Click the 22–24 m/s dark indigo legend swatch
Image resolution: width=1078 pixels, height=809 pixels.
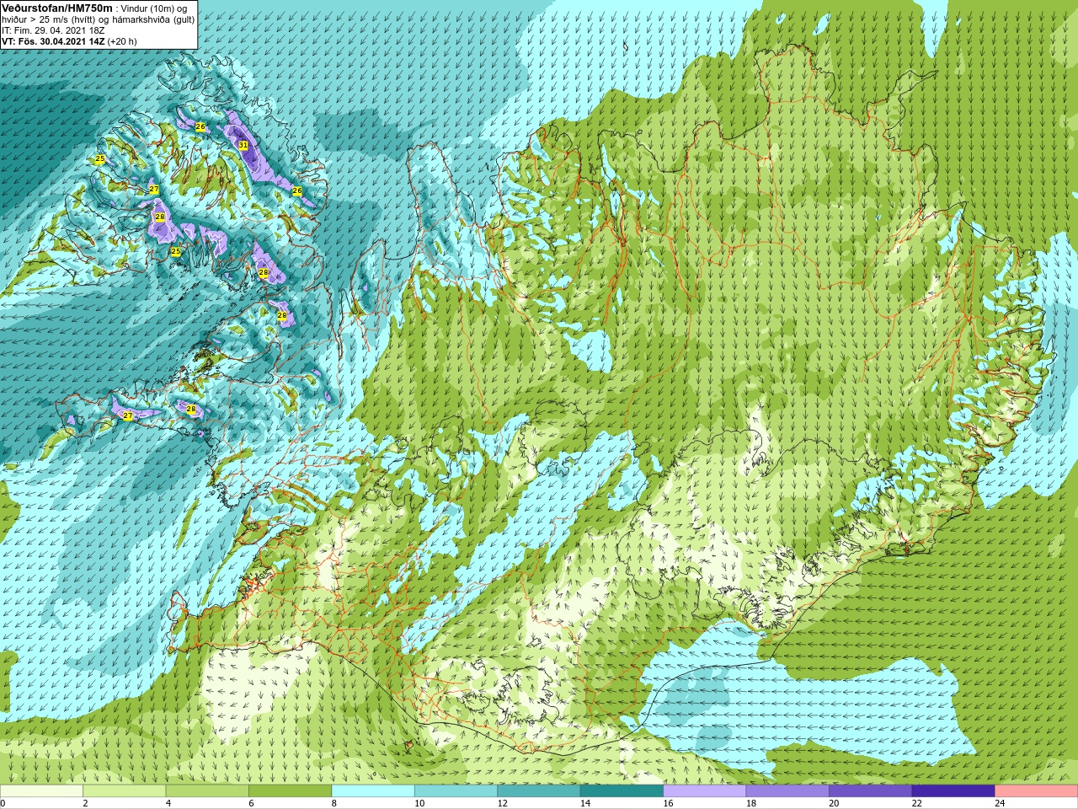[x=953, y=791]
